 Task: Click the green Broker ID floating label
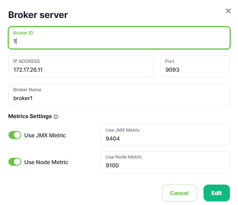coord(23,33)
